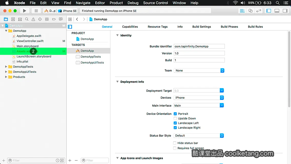
Task: Enable Hide status bar
Action: [175, 143]
